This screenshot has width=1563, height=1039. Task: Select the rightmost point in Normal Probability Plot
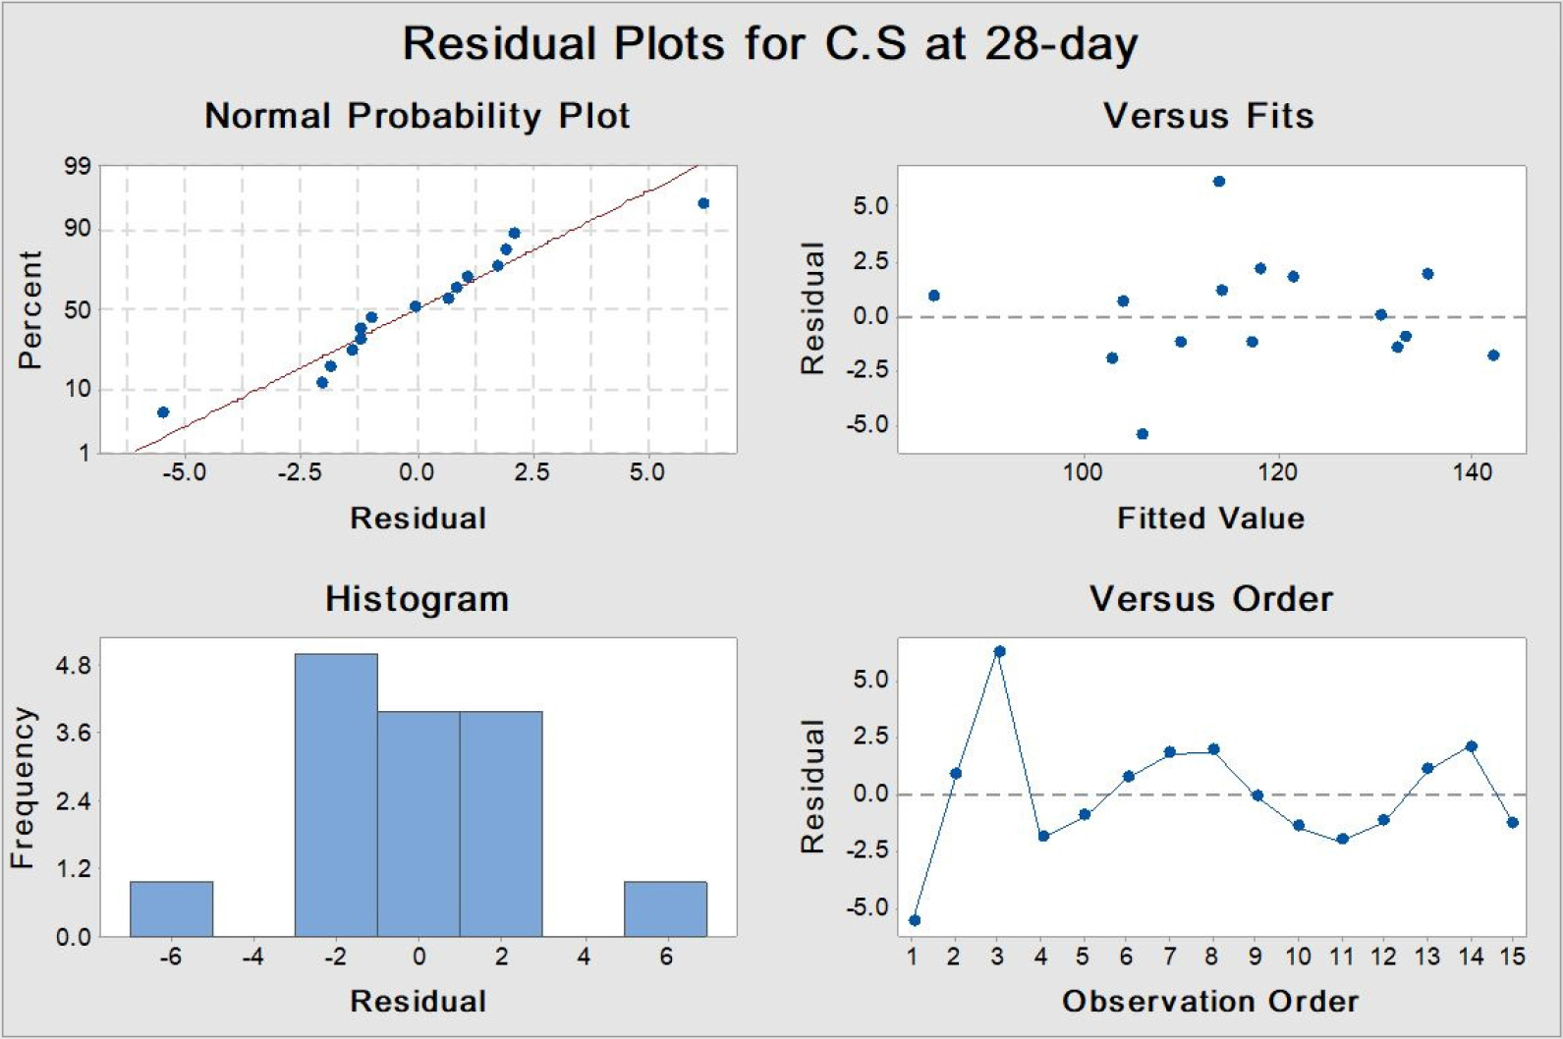(703, 203)
